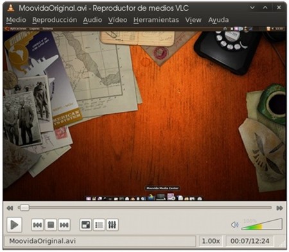Image resolution: width=289 pixels, height=252 pixels.
Task: Minimize the VLC window
Action: [x=252, y=8]
